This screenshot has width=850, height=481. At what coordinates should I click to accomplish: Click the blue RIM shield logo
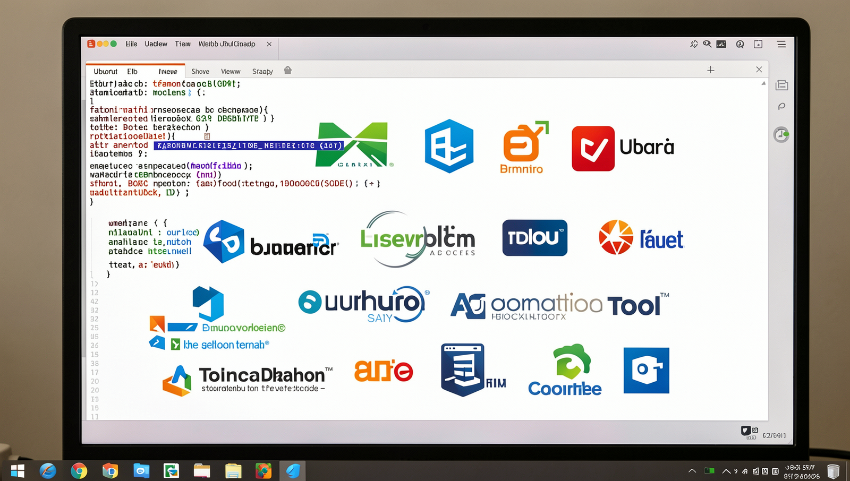463,370
